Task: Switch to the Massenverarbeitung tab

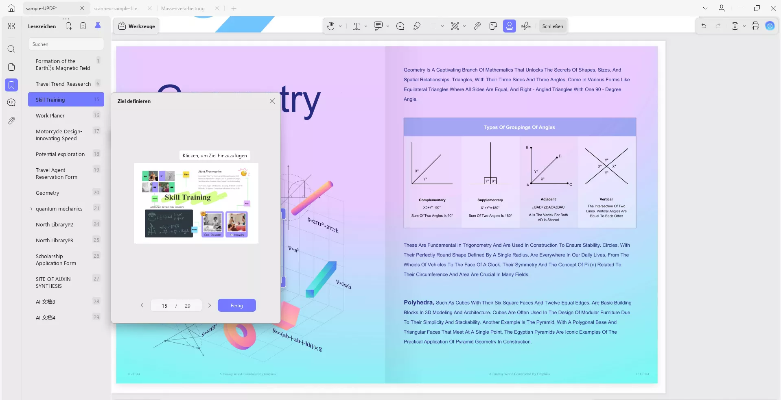Action: coord(183,8)
